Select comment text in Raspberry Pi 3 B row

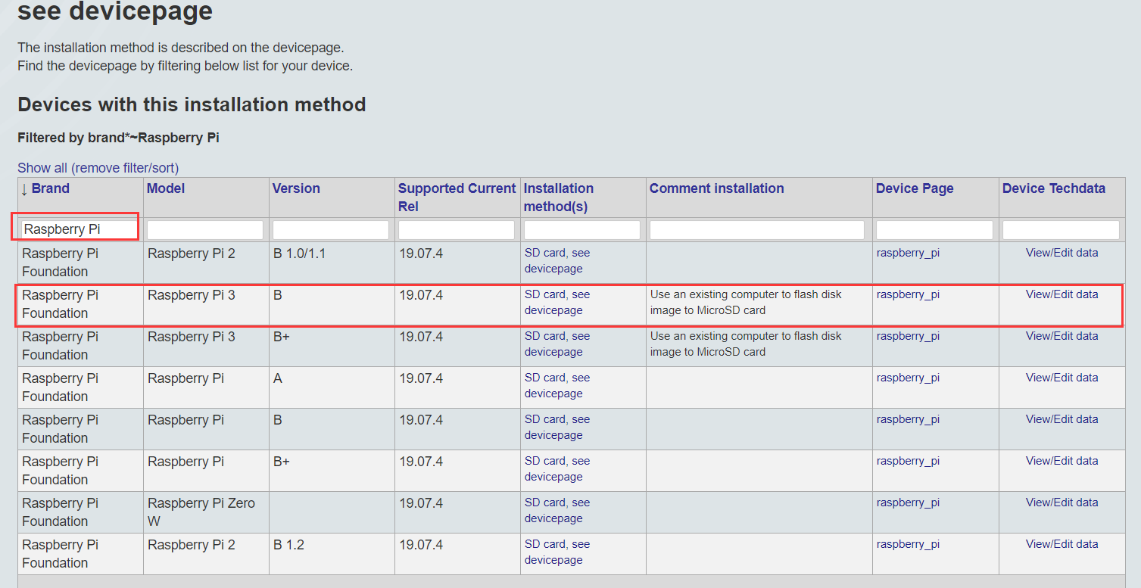tap(746, 302)
